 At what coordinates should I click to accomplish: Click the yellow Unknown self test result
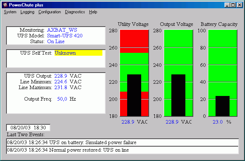coord(78,53)
